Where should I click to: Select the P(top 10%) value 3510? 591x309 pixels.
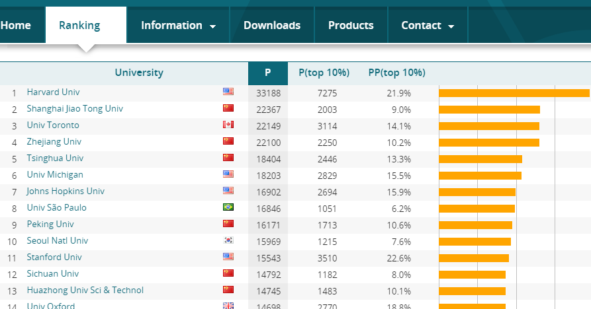pyautogui.click(x=327, y=258)
